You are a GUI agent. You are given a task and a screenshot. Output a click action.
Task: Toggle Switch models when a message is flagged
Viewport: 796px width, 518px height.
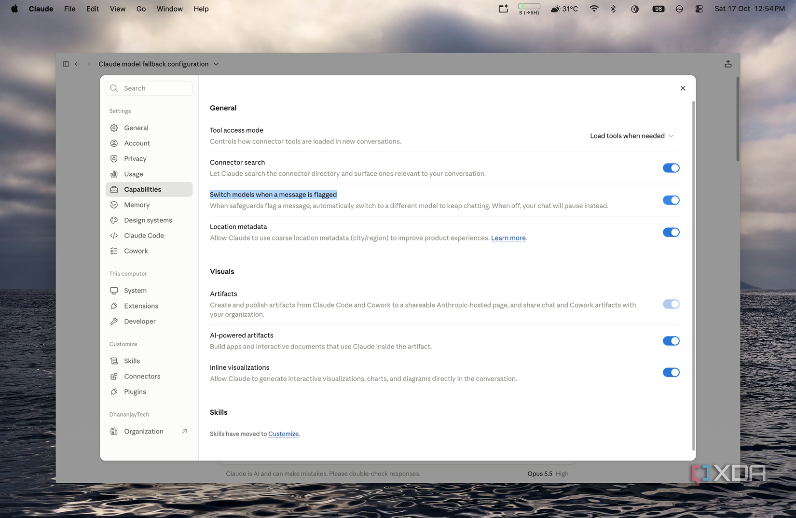[671, 200]
